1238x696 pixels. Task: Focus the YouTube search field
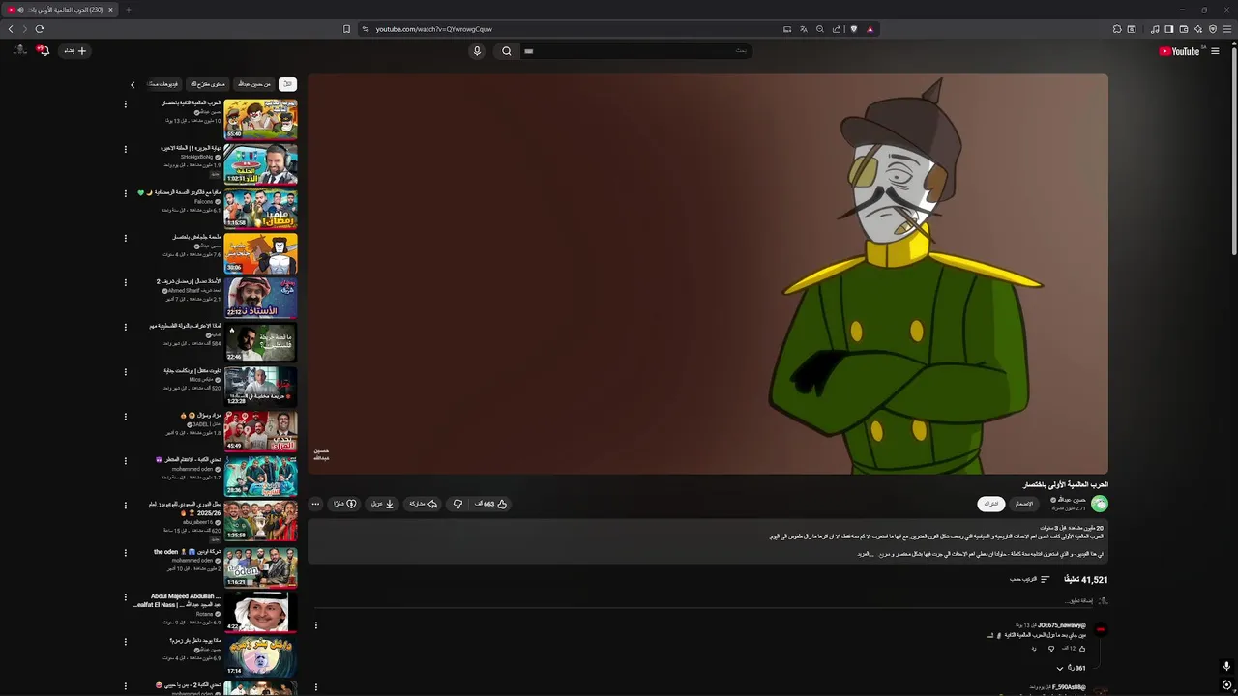pyautogui.click(x=635, y=51)
